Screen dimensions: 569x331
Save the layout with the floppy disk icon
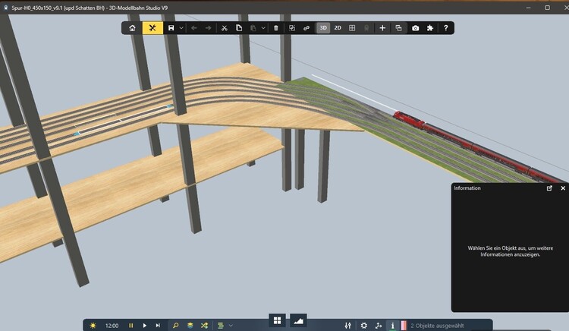point(171,28)
